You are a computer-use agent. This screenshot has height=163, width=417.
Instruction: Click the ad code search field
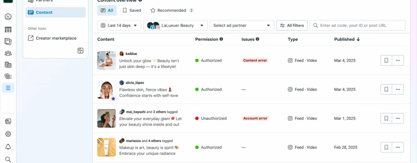tap(361, 26)
